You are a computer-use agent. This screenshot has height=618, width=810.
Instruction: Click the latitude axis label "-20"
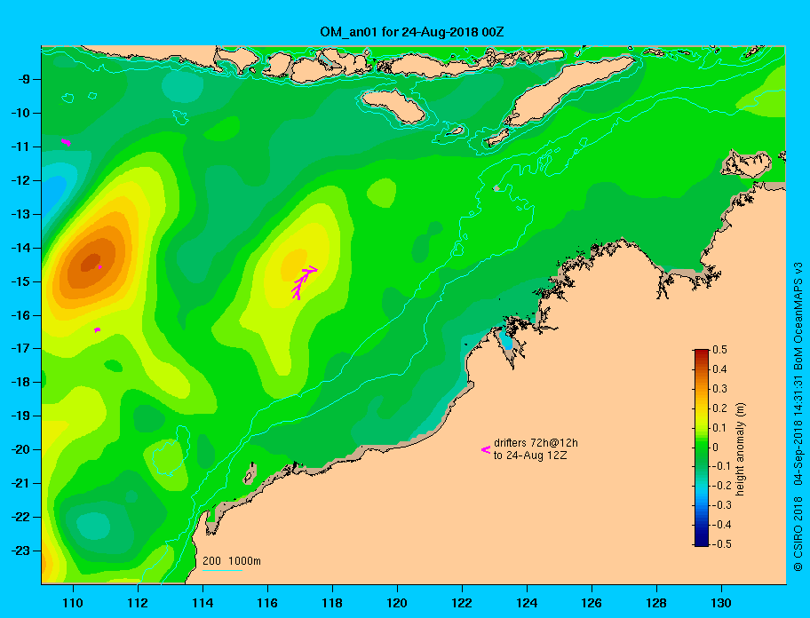coord(20,449)
